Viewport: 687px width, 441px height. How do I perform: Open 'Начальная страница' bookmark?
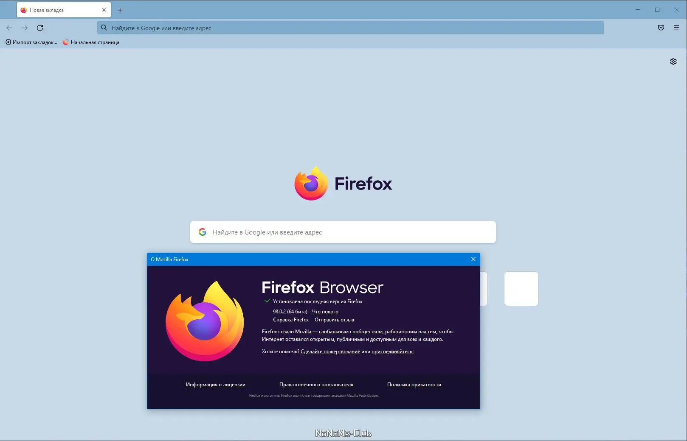click(91, 42)
